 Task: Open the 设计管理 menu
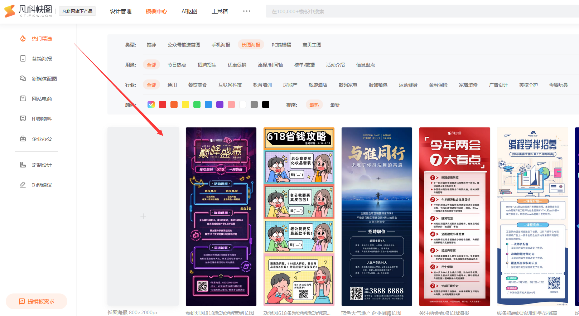click(x=121, y=11)
